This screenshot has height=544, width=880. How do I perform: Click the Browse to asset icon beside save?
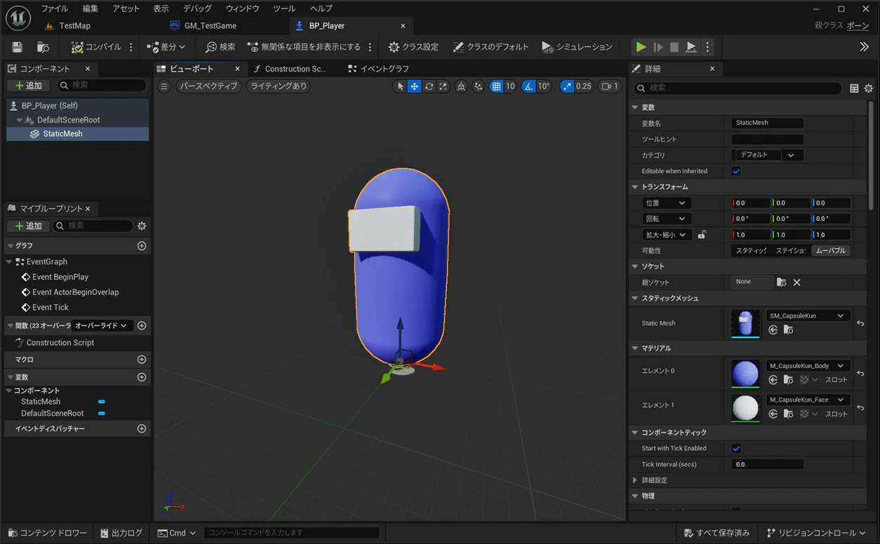click(43, 47)
